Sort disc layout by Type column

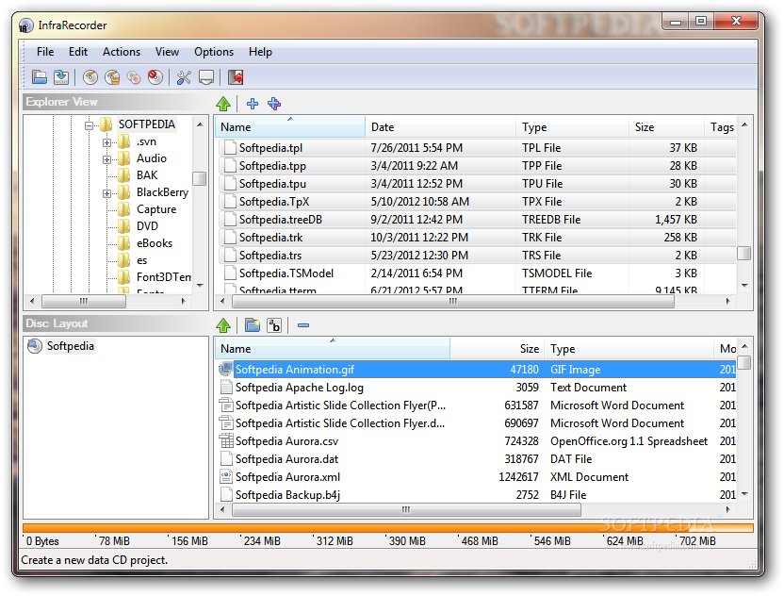coord(629,349)
